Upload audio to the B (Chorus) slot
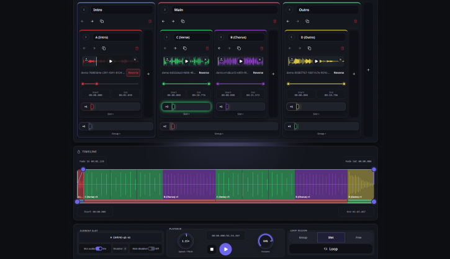This screenshot has height=259, width=450. [x=221, y=59]
